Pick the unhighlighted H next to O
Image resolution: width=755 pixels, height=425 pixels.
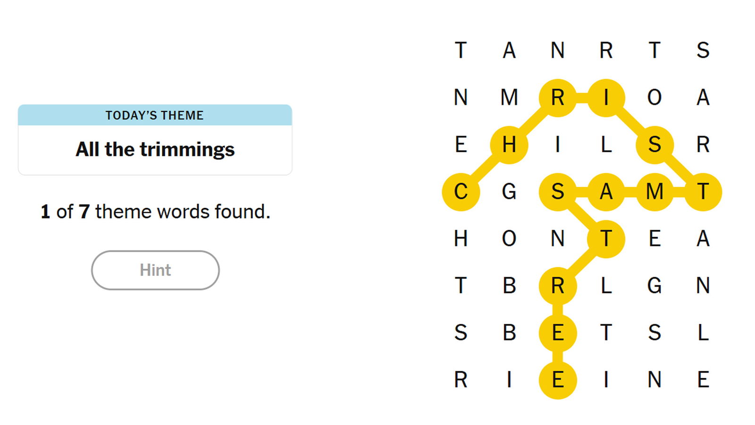pyautogui.click(x=461, y=239)
